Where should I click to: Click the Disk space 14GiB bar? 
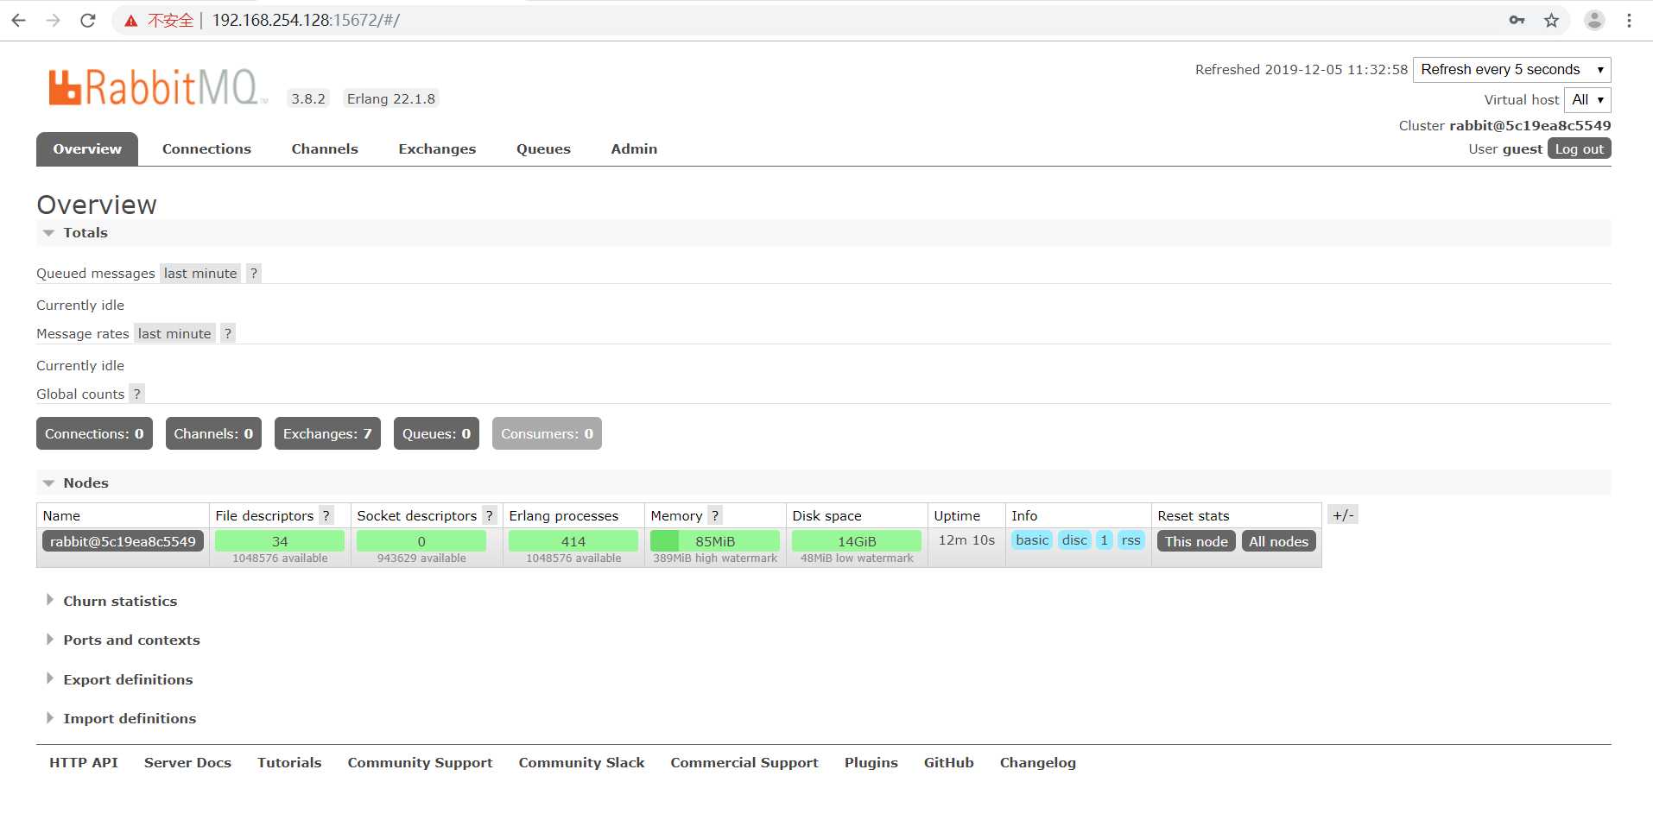pos(857,541)
